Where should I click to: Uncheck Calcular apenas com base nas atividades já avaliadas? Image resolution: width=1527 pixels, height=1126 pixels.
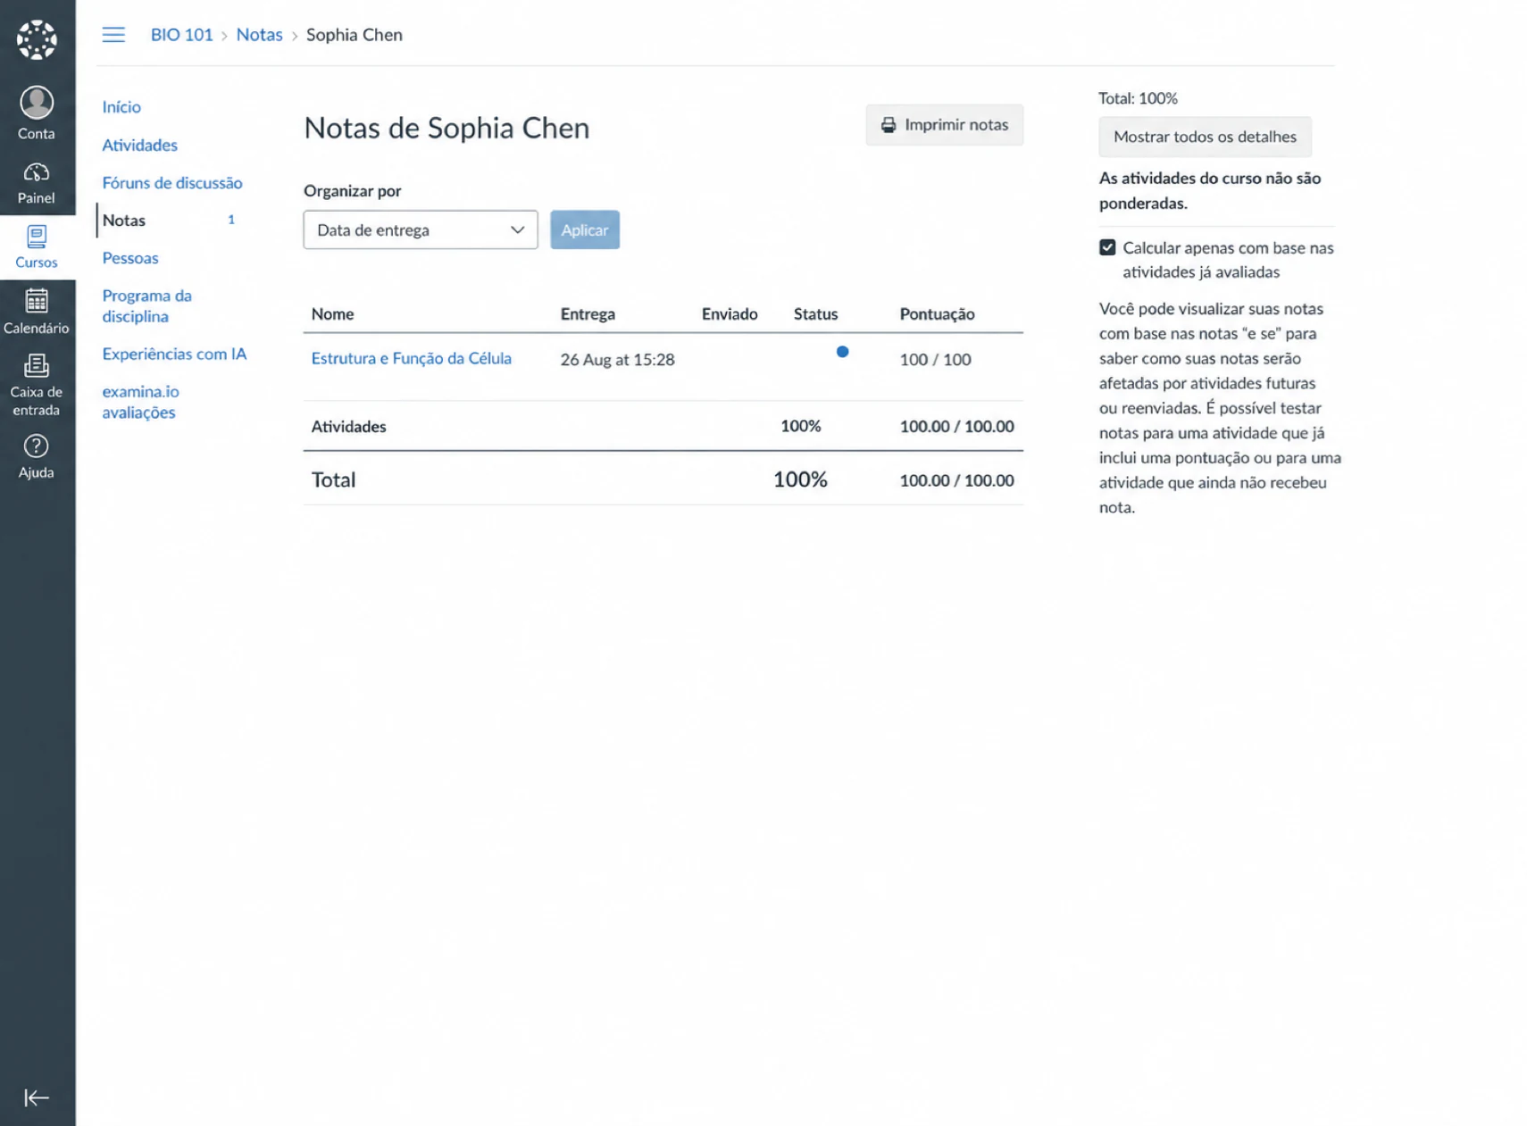pos(1107,247)
